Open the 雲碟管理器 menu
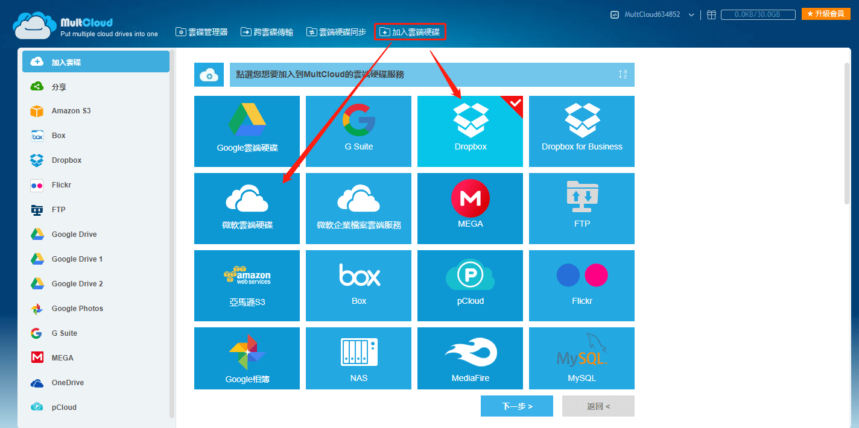The width and height of the screenshot is (859, 428). pyautogui.click(x=201, y=32)
